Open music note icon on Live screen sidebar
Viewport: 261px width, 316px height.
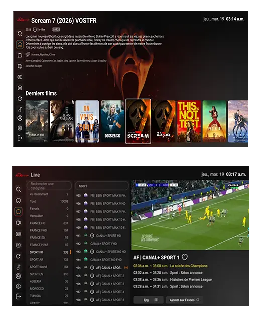[18, 267]
